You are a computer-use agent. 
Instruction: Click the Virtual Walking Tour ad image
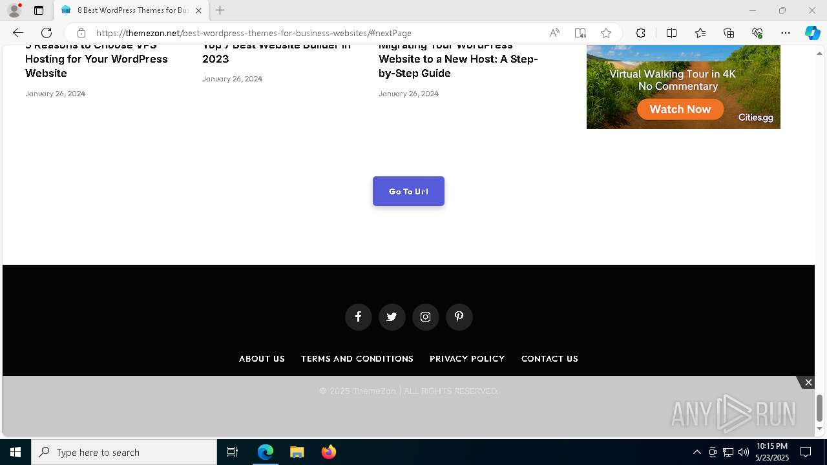(684, 87)
